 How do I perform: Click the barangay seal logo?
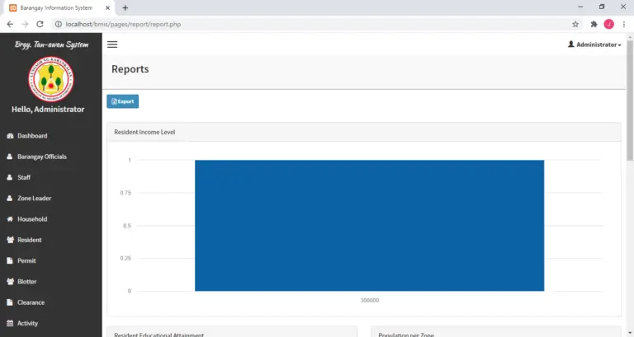click(51, 79)
